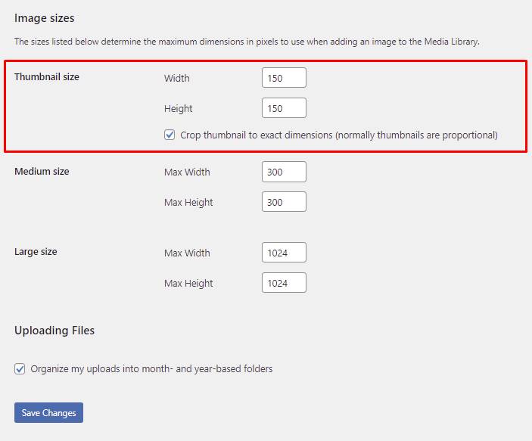This screenshot has width=532, height=441.
Task: Click the Width label under Thumbnail size
Action: tap(176, 78)
